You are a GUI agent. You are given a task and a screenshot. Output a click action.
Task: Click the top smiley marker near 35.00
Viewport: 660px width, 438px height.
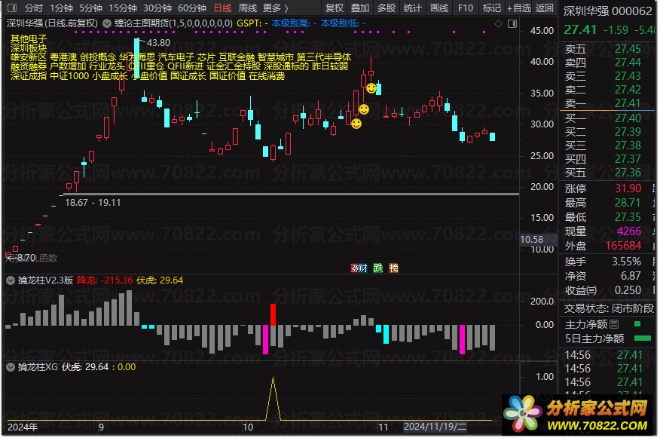(371, 88)
